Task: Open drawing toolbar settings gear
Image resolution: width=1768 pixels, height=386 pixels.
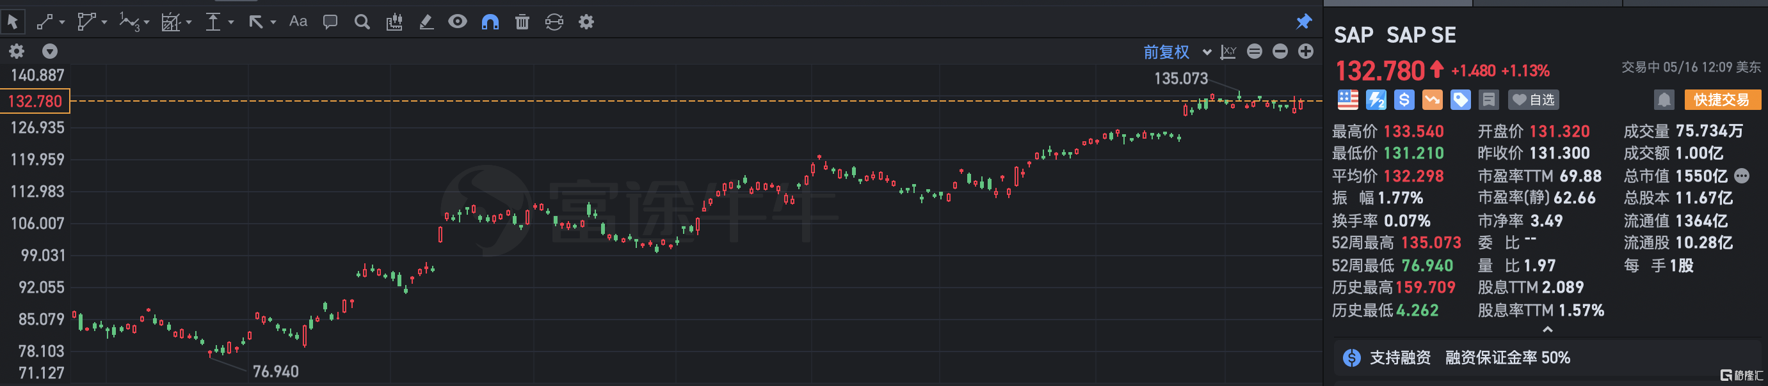Action: point(586,22)
